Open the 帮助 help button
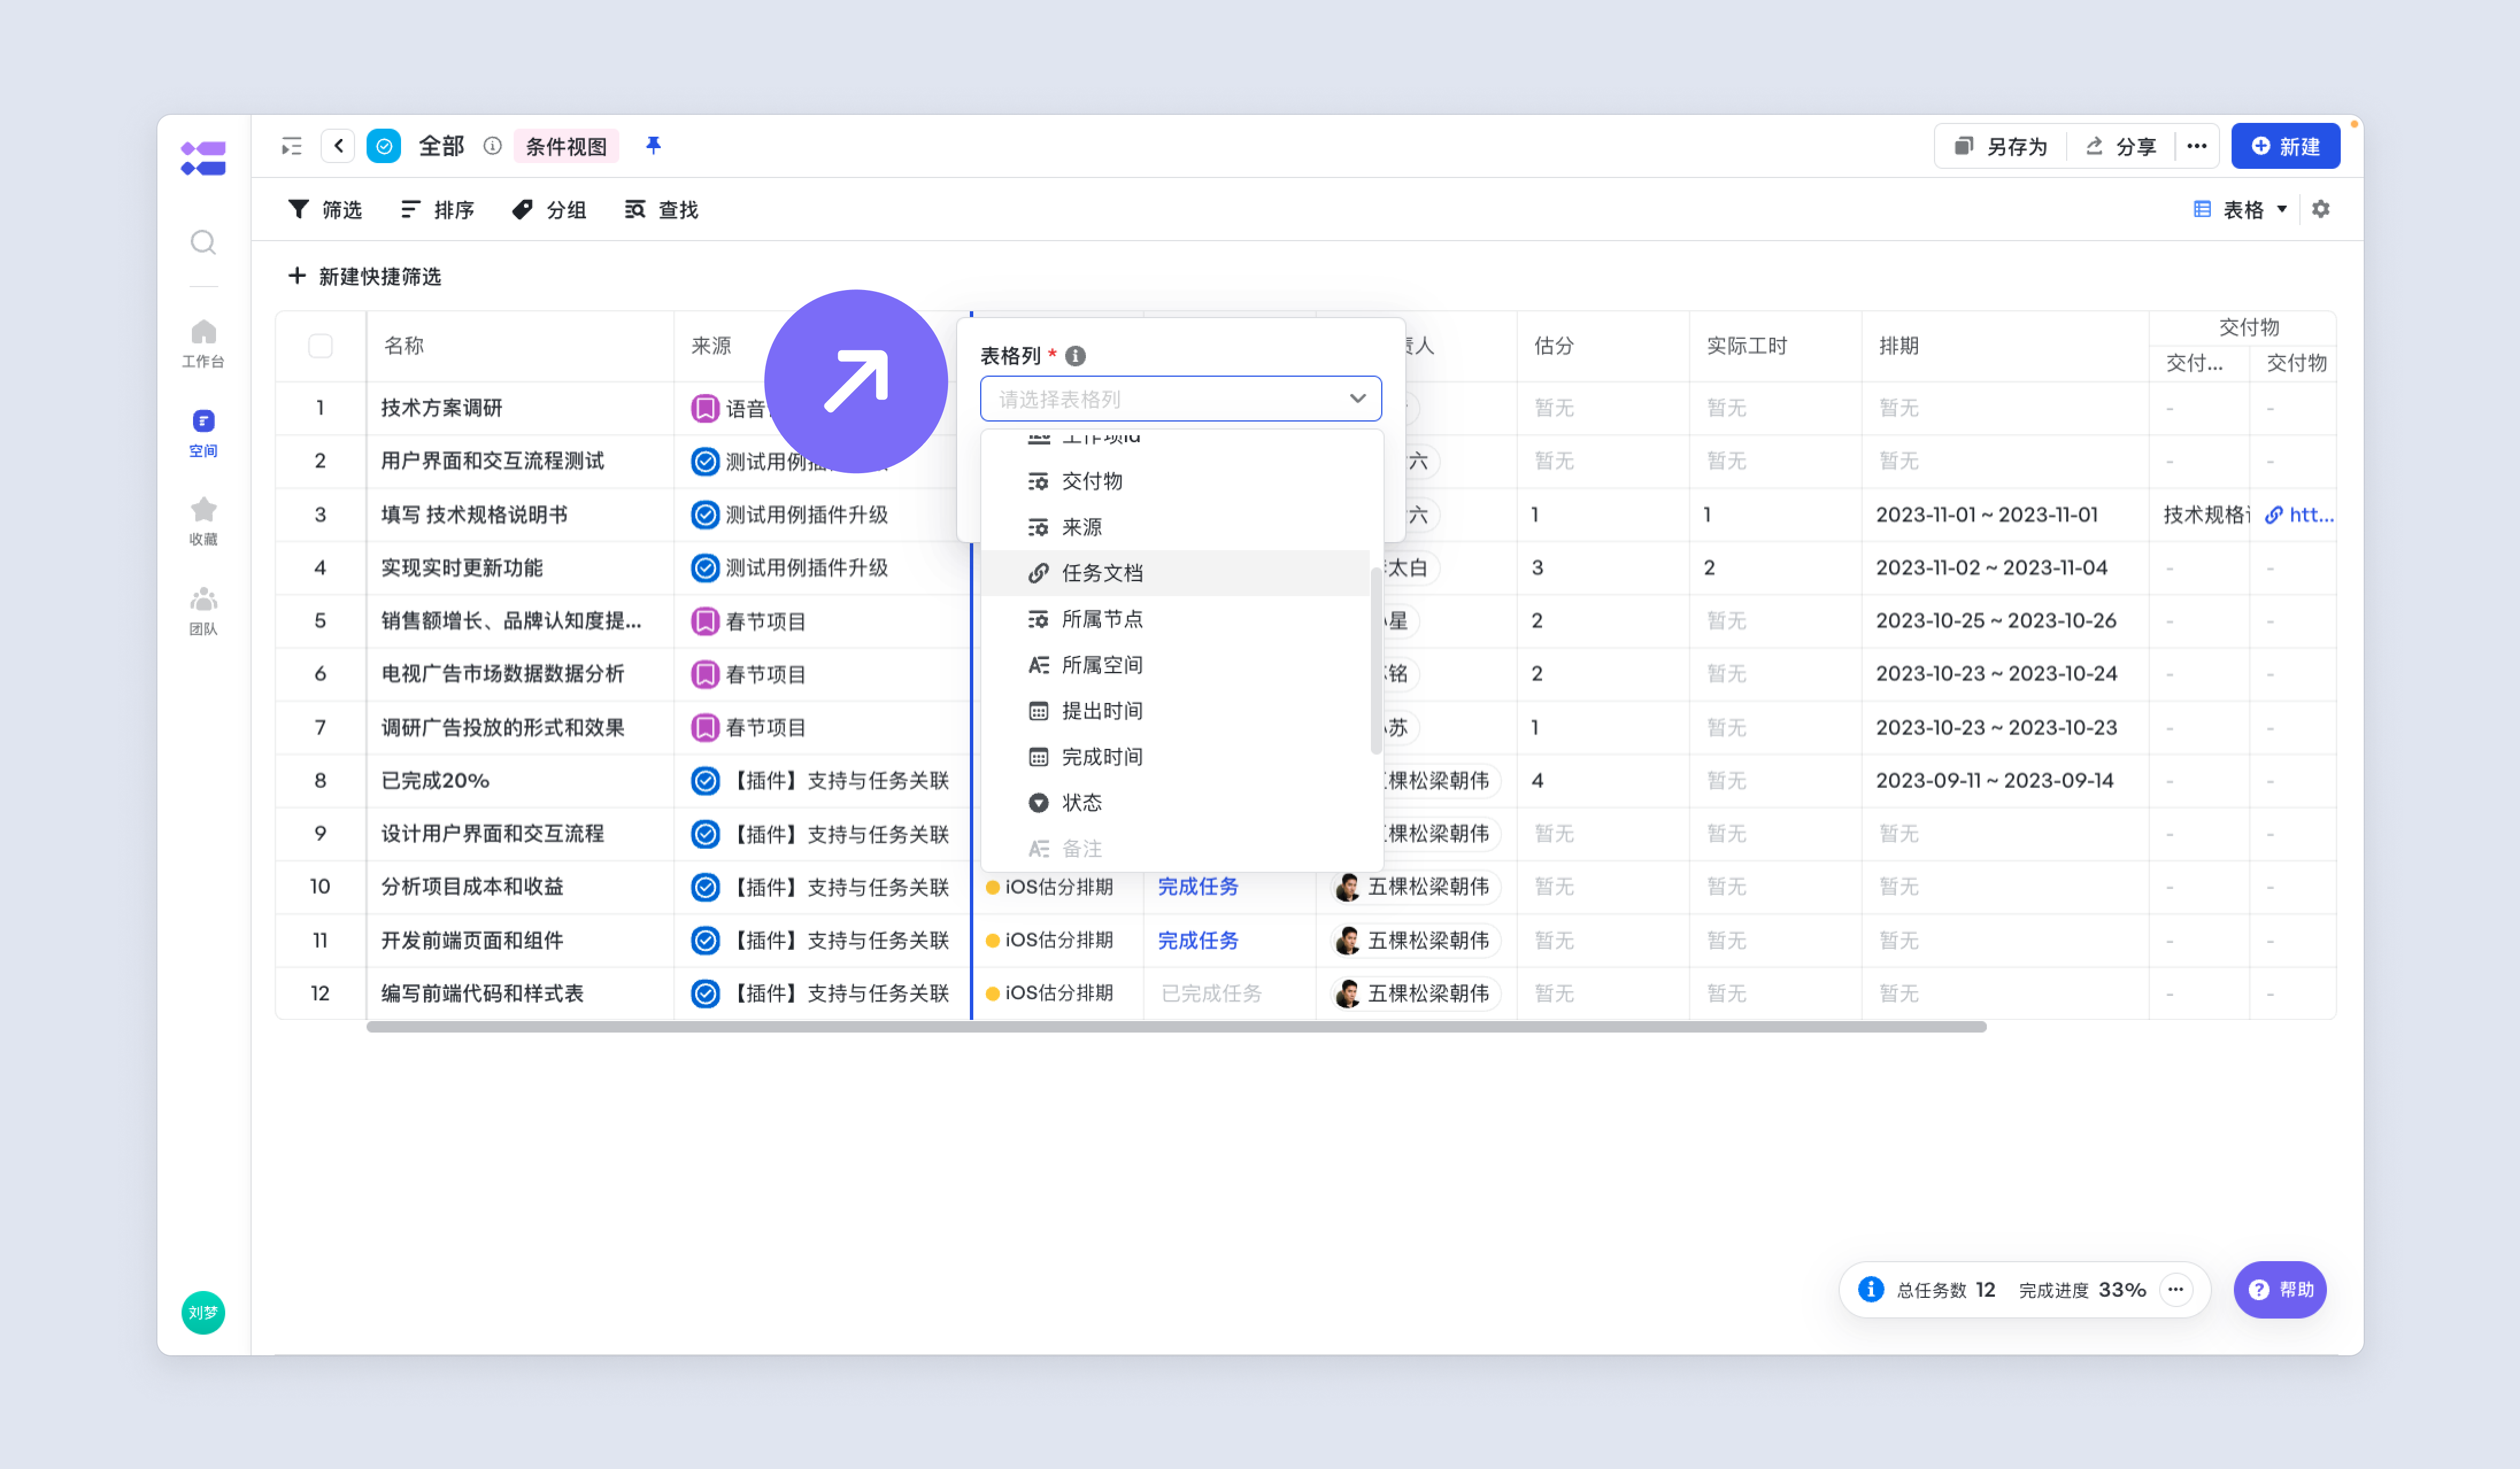This screenshot has width=2520, height=1469. [x=2280, y=1289]
